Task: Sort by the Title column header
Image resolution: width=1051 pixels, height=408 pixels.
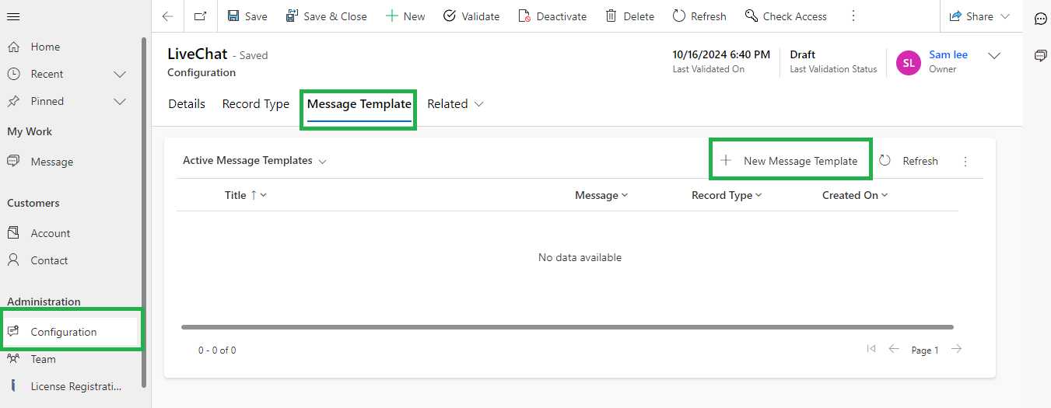Action: pyautogui.click(x=236, y=195)
